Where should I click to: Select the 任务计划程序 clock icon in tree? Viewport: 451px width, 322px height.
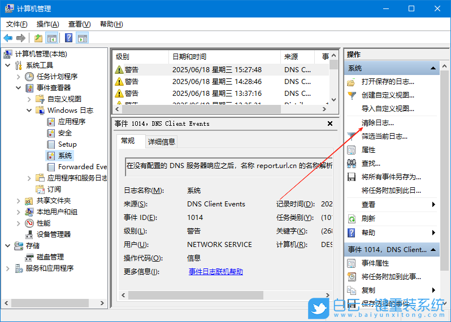pyautogui.click(x=29, y=77)
